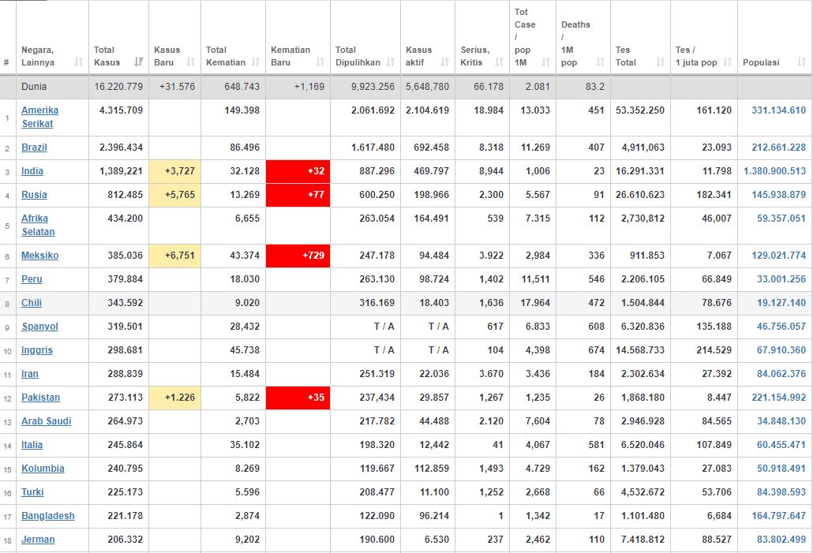Click population link 34.848.130
Viewport: 813px width, 553px height.
[781, 421]
